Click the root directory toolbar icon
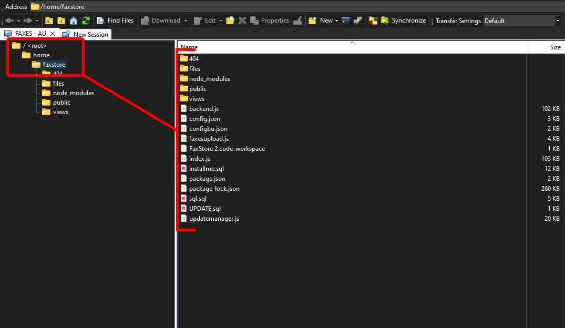Image resolution: width=565 pixels, height=328 pixels. click(x=61, y=20)
